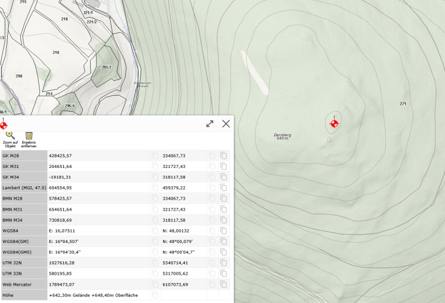Viewport: 445px width, 303px height.
Task: Click the Zoom auf Objekt magnifier icon
Action: 10,135
